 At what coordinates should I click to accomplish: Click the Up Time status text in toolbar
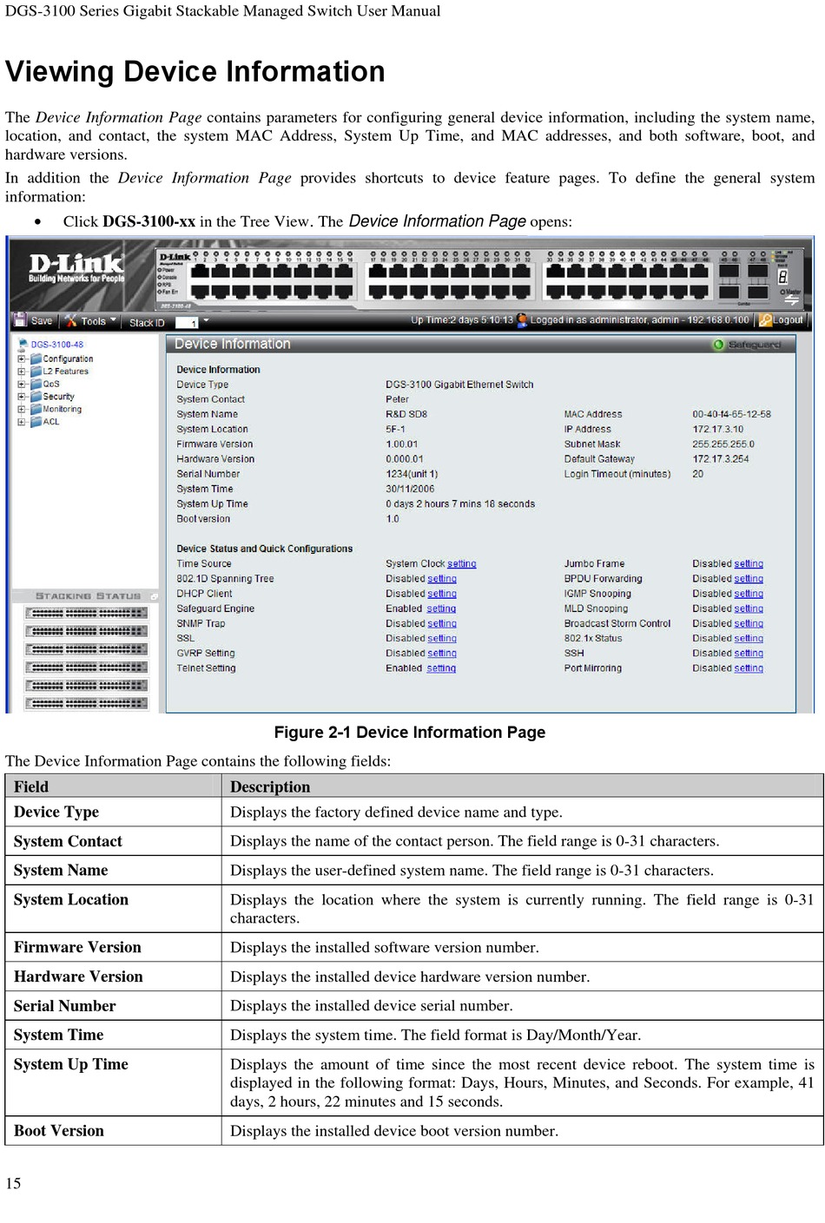[x=462, y=319]
